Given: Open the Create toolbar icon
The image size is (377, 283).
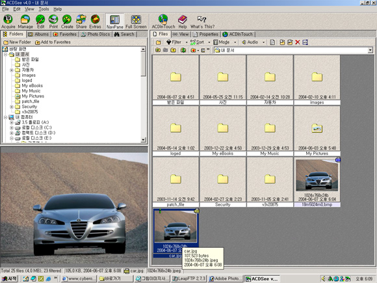Looking at the screenshot, I should pos(67,21).
